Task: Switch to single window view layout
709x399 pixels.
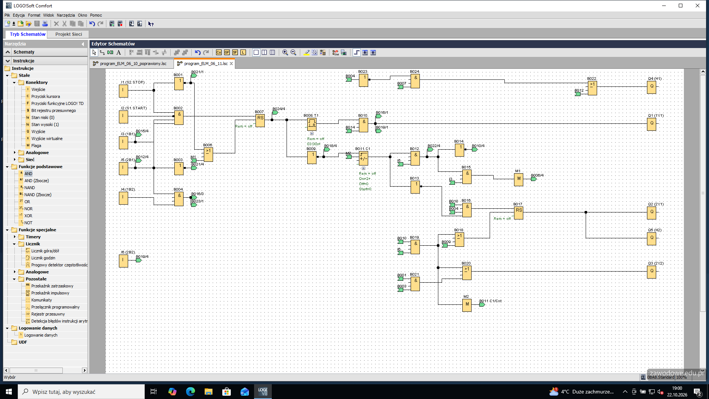Action: (256, 52)
